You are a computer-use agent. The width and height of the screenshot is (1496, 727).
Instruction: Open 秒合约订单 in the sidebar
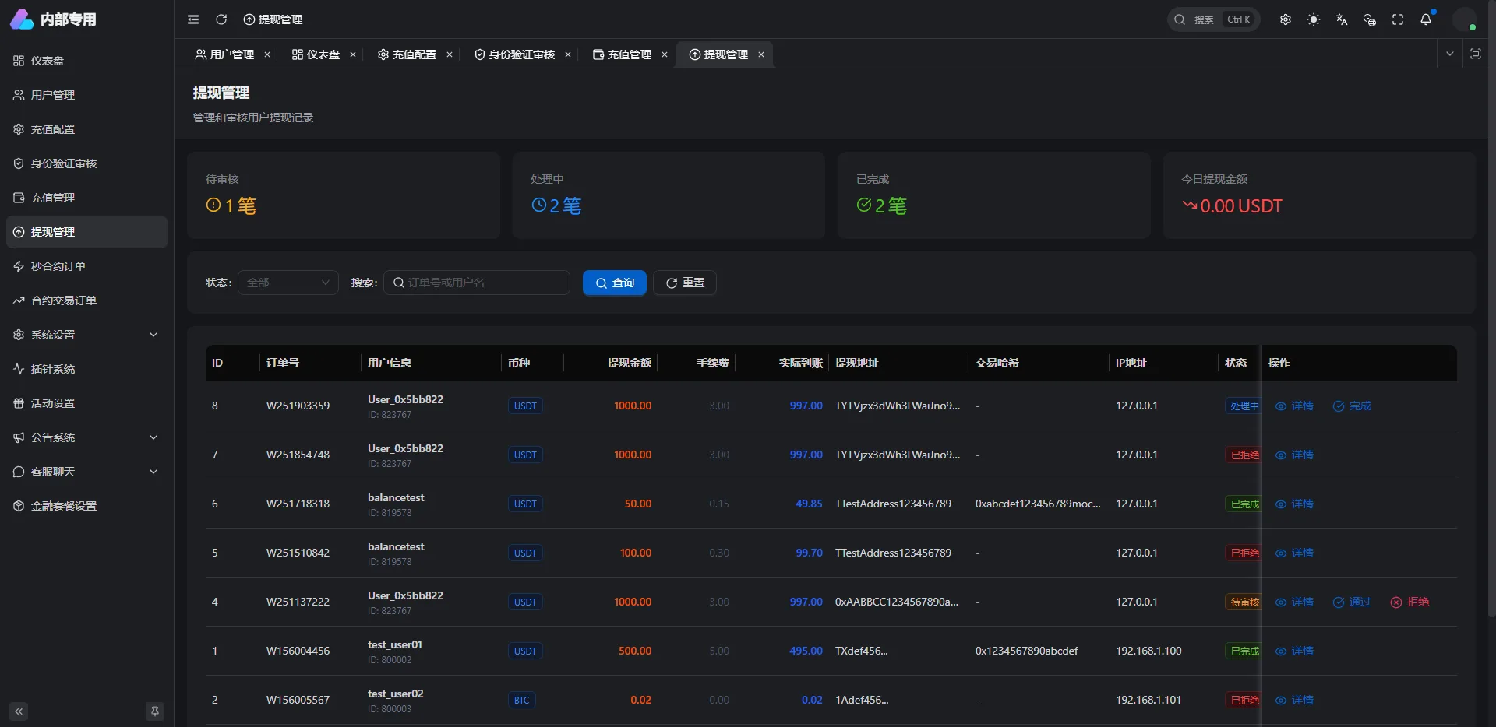pyautogui.click(x=58, y=266)
